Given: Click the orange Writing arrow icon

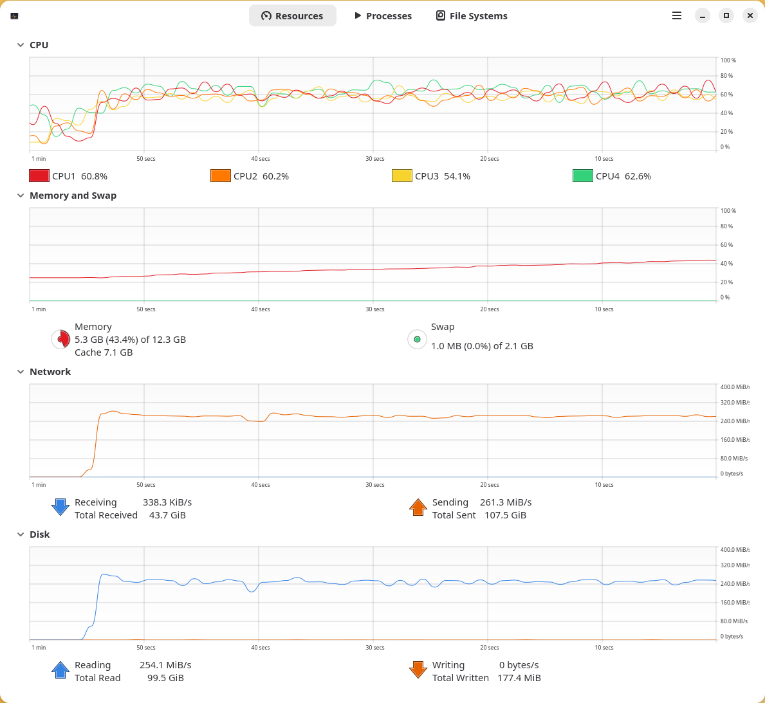Looking at the screenshot, I should (418, 670).
